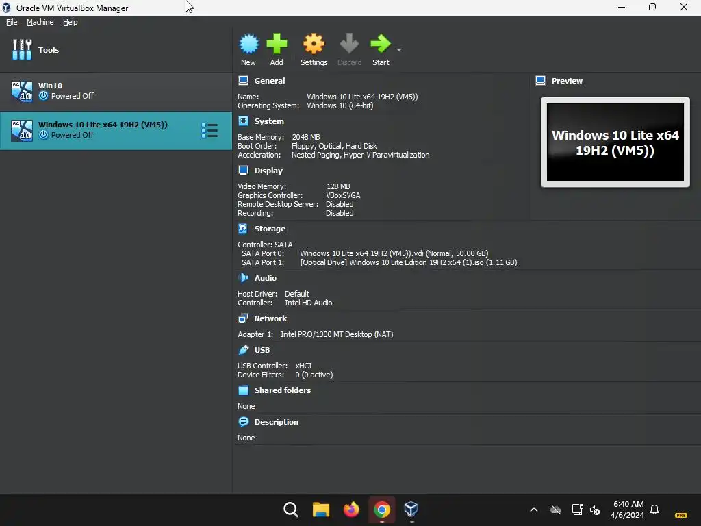
Task: Click SATA Port 1 optical drive .iso entry
Action: click(x=409, y=262)
